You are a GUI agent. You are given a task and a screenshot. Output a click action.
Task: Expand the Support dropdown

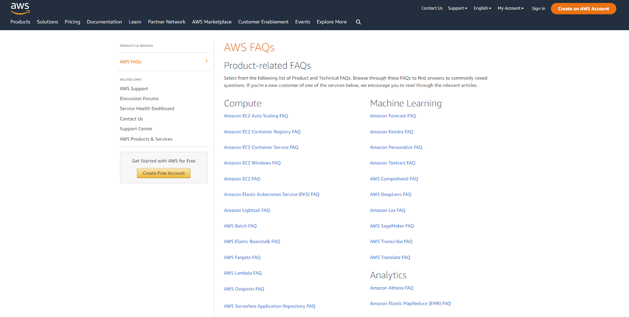[458, 8]
